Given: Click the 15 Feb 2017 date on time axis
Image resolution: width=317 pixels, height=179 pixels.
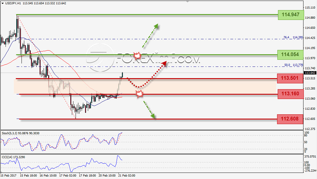Looking at the screenshot, I should [x=9, y=176].
